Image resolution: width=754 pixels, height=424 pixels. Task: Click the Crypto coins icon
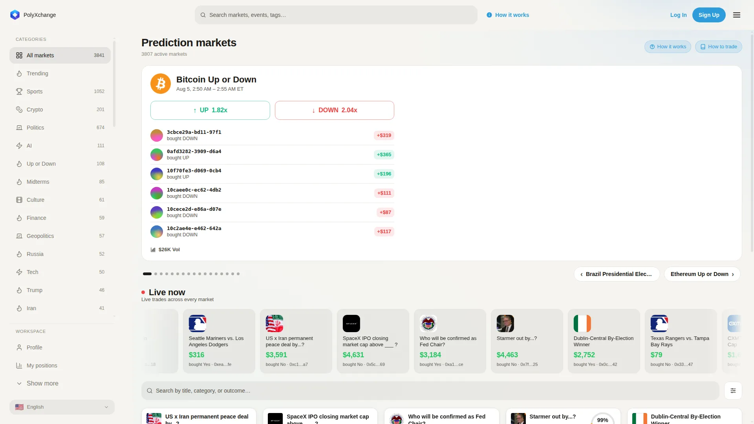click(19, 110)
